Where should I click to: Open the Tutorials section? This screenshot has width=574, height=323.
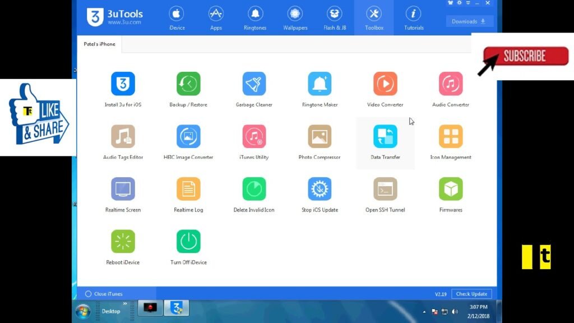[414, 18]
